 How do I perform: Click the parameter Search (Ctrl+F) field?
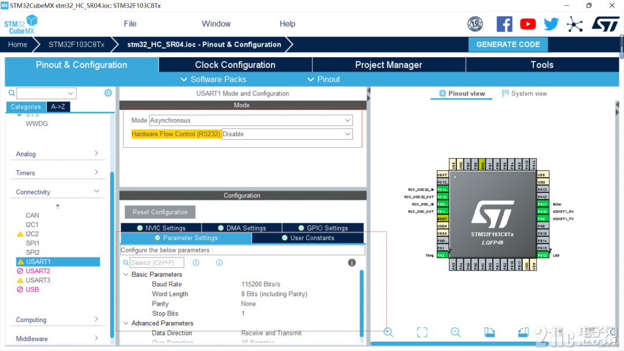coord(157,263)
